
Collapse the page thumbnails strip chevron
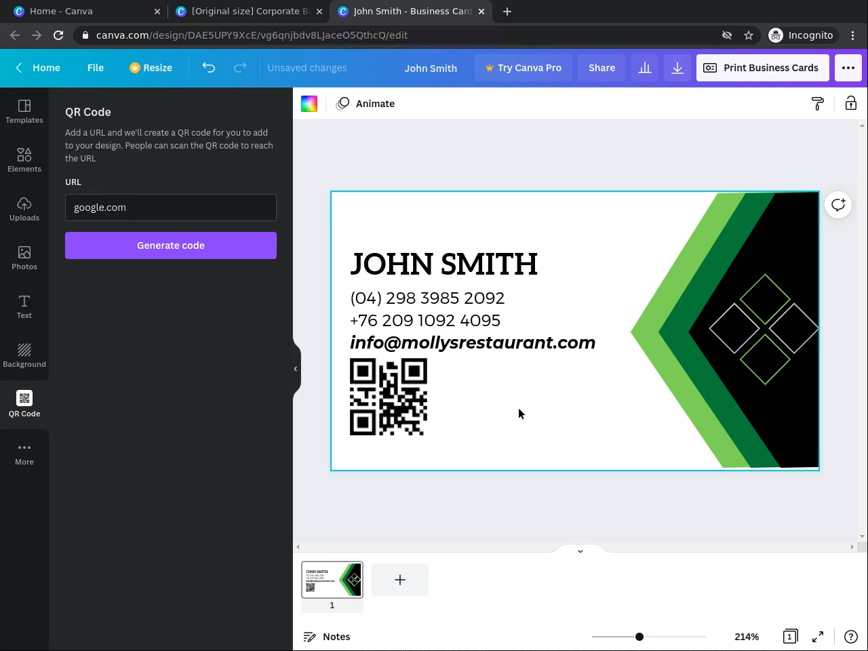point(580,551)
